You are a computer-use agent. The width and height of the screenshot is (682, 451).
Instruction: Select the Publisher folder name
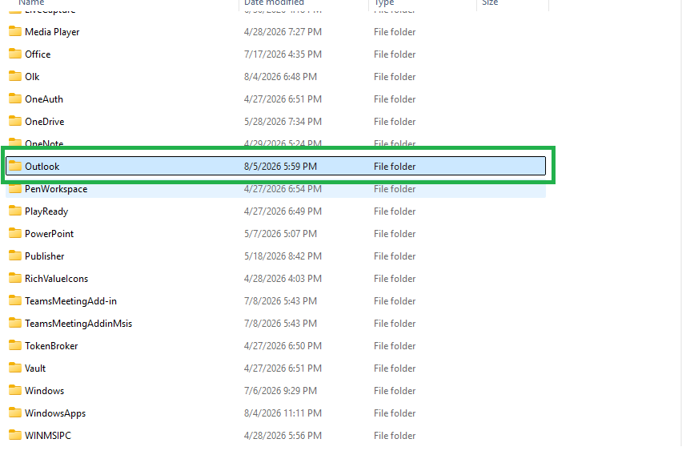pyautogui.click(x=44, y=256)
